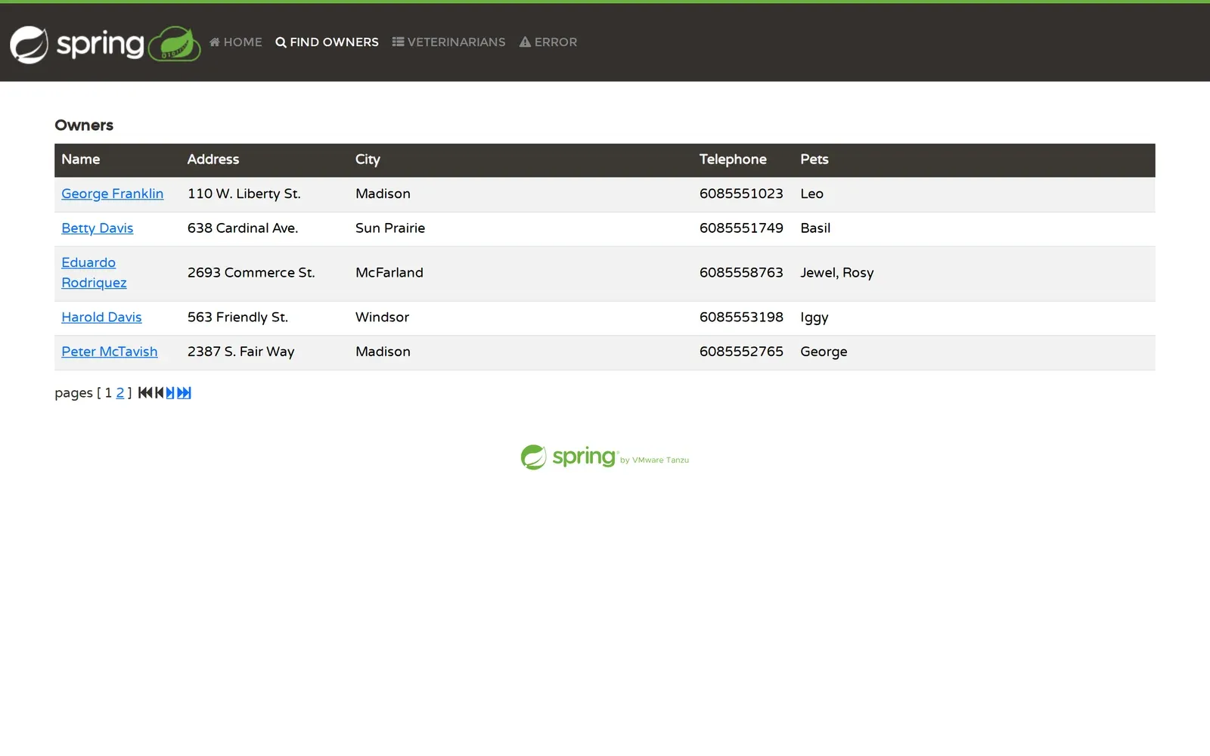
Task: Open owner Betty Davis link
Action: click(97, 228)
